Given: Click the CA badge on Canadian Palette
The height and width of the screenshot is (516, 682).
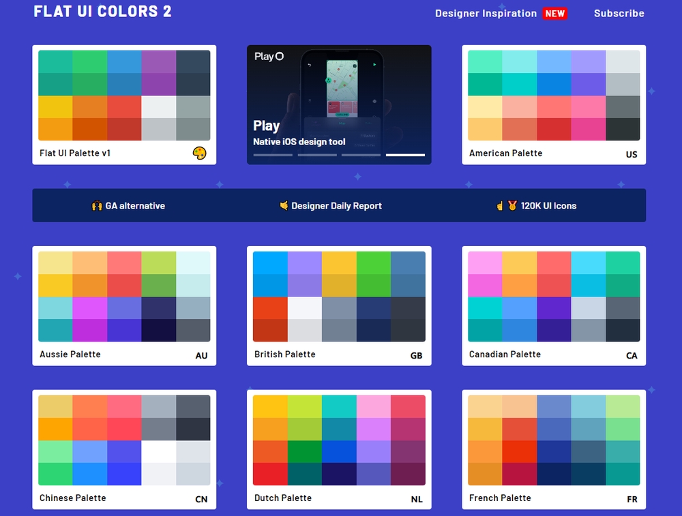Looking at the screenshot, I should tap(631, 356).
